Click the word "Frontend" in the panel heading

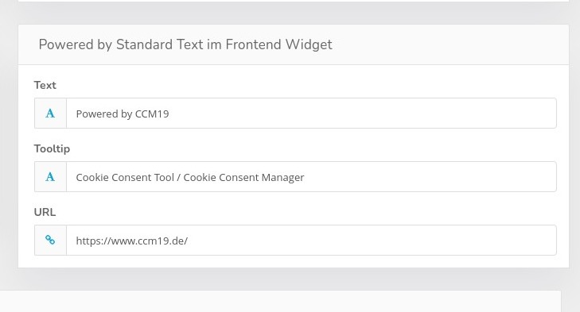click(x=253, y=44)
